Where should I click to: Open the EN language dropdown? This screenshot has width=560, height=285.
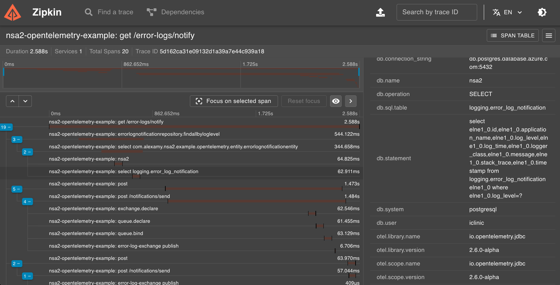507,12
